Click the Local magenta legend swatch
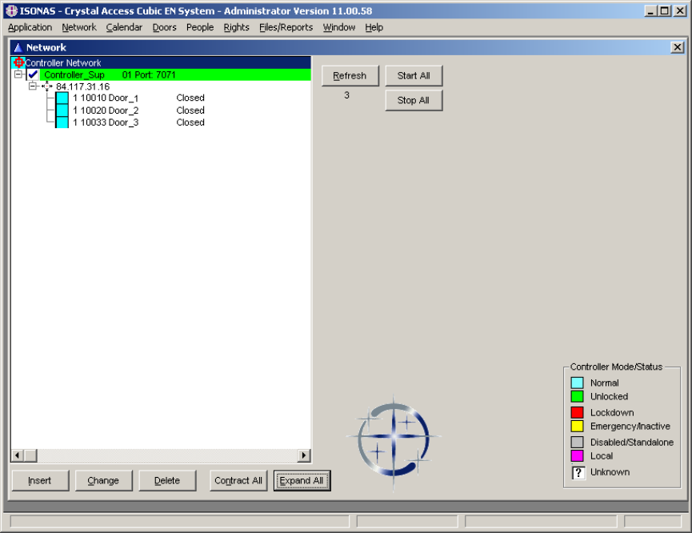Screen dimensions: 692x533 [578, 455]
